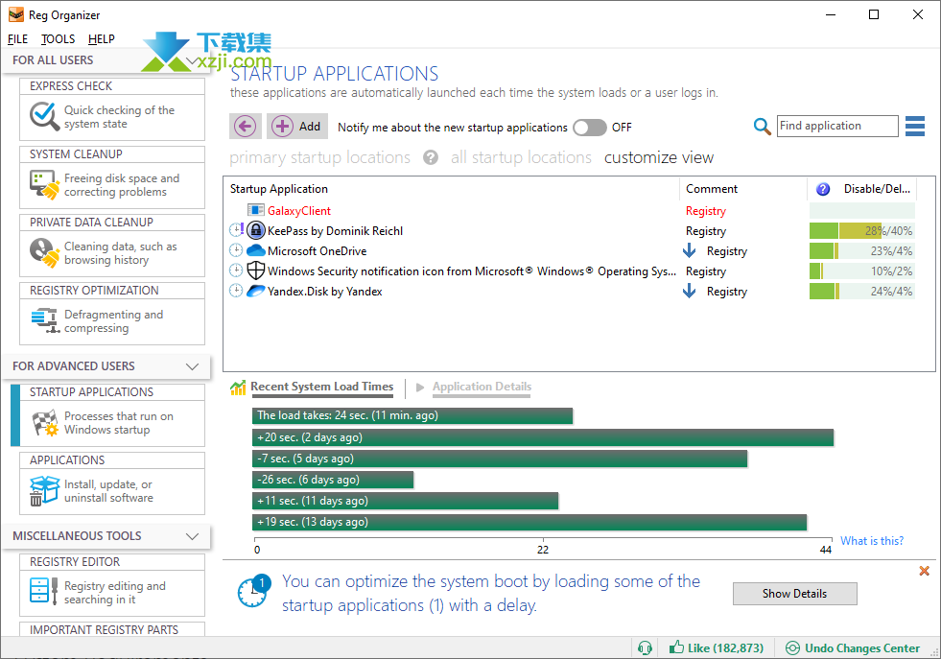This screenshot has height=659, width=941.
Task: Click the Yandex.Disk saucer icon
Action: (x=256, y=291)
